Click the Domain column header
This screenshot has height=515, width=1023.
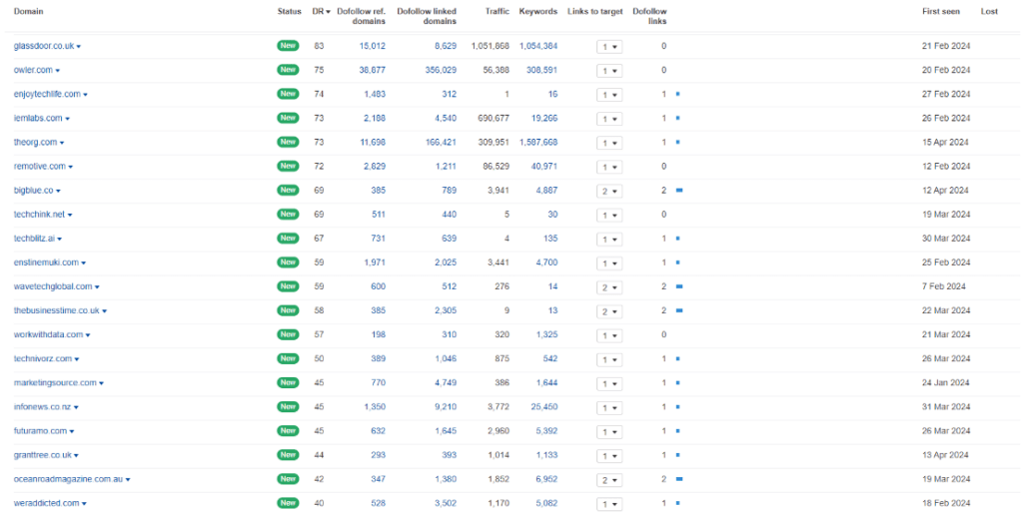[x=29, y=12]
